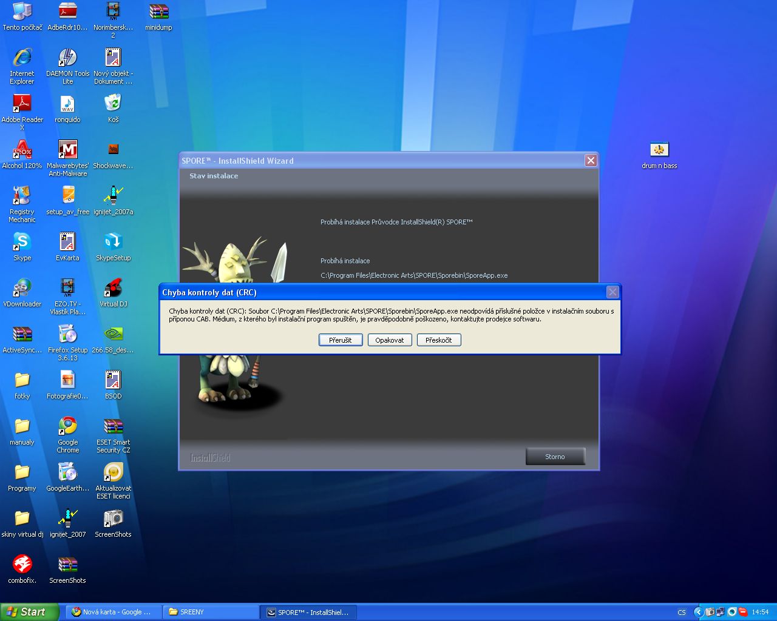
Task: Select the SPORE InstallShield taskbar item
Action: point(308,612)
